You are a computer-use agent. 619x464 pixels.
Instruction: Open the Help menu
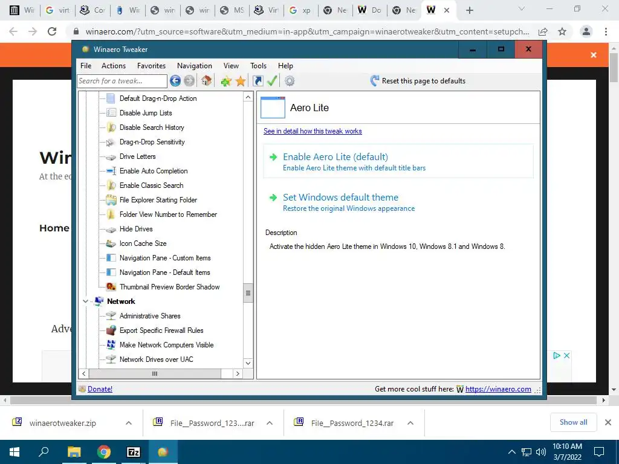(285, 66)
